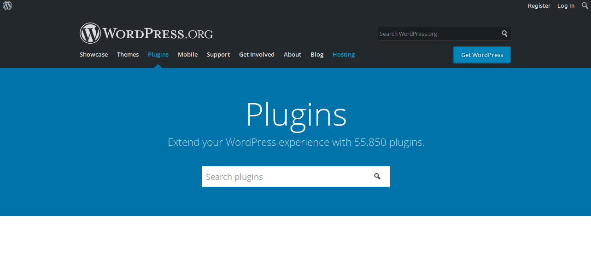The image size is (591, 259).
Task: Open the Mobile menu item
Action: pyautogui.click(x=187, y=54)
